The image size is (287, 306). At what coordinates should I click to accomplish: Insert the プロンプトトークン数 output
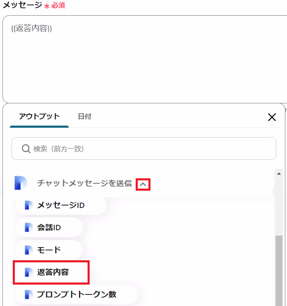76,294
